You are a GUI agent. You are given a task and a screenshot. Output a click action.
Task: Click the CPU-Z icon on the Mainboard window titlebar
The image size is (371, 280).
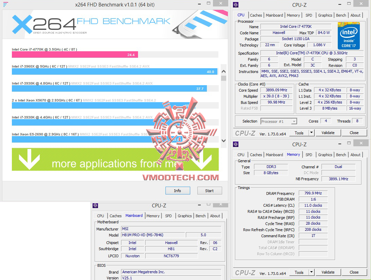coord(95,205)
